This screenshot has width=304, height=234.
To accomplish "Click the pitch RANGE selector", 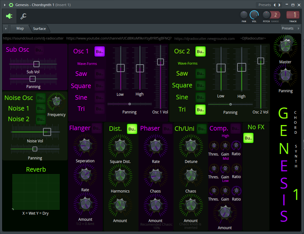I will [x=276, y=15].
